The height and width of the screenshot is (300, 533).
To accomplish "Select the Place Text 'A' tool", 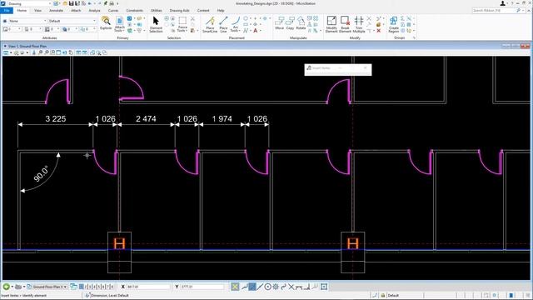I will [256, 31].
